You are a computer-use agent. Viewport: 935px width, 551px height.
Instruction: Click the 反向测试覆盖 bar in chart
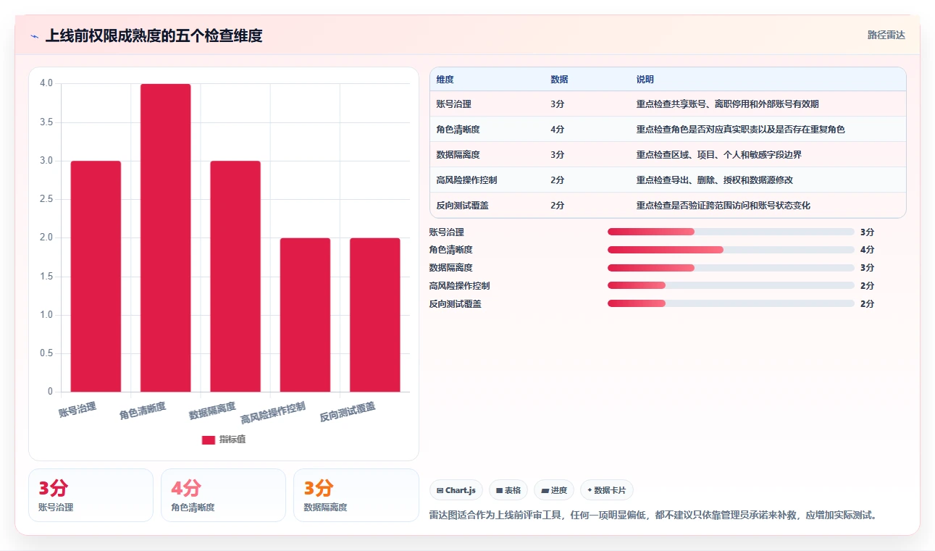(374, 315)
